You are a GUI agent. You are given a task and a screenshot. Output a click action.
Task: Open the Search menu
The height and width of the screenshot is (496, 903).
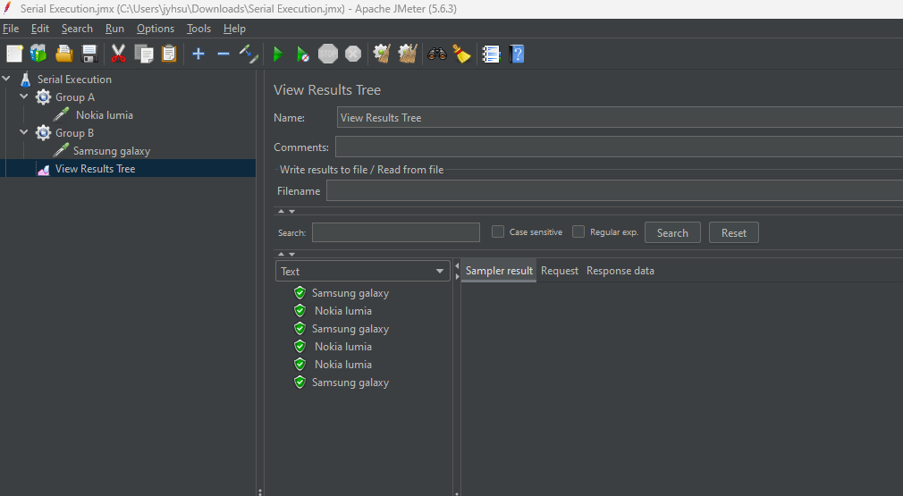[77, 29]
